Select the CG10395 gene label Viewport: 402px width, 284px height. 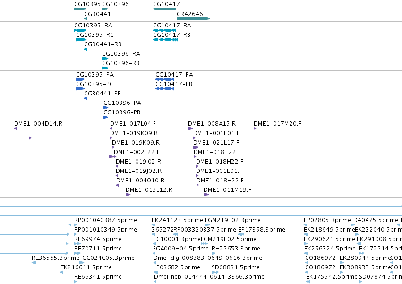[87, 4]
